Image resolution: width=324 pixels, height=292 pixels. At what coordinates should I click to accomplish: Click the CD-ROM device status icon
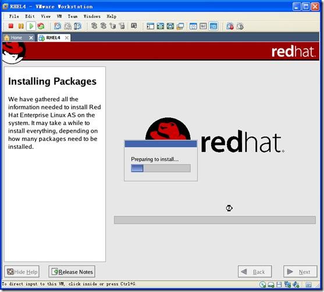coord(262,284)
